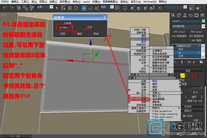The image size is (207, 138).
Task: Click the Redo arrow icon
Action: tap(12, 8)
